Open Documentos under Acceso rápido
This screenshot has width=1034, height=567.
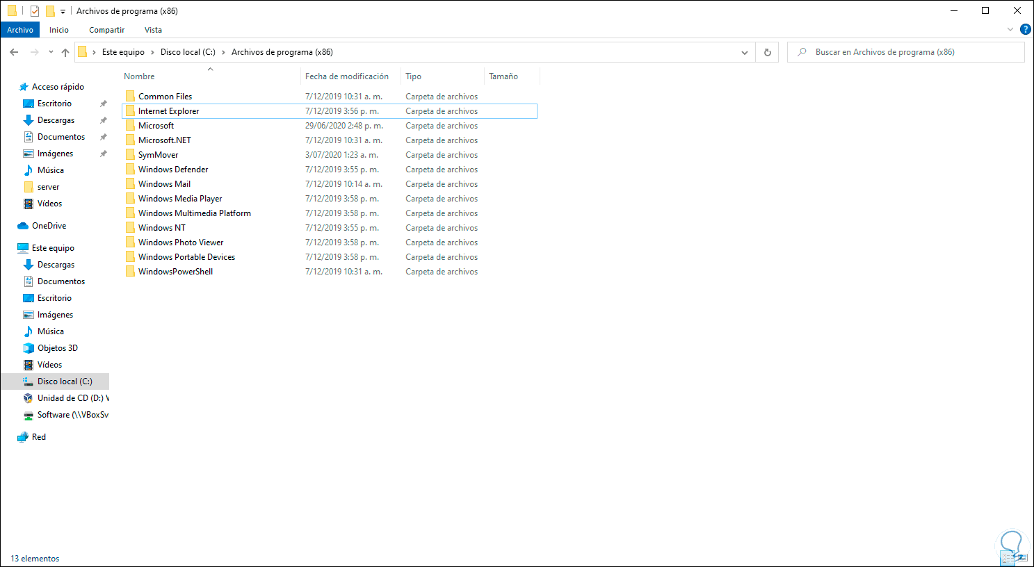pos(61,137)
